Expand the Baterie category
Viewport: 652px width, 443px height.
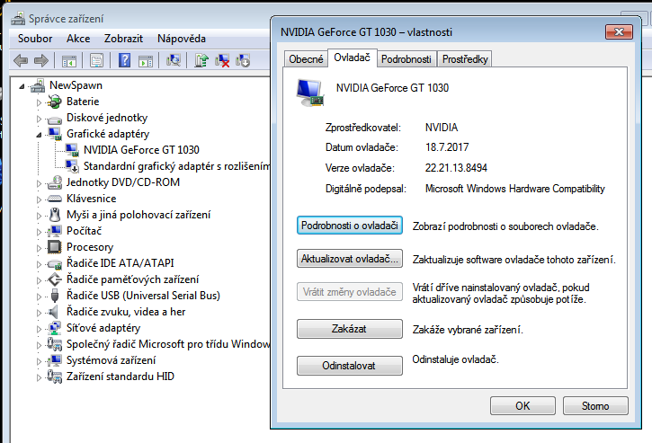click(39, 102)
